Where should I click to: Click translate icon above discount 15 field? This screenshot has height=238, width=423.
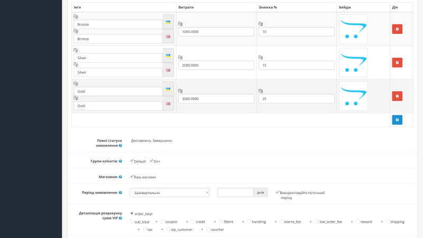[261, 57]
